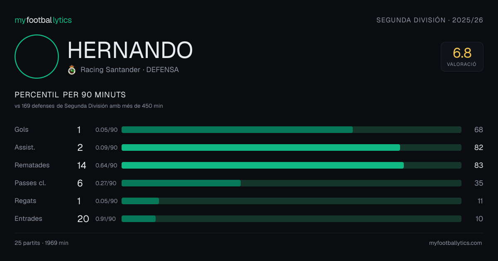
Task: Click the myfootballytics logo
Action: pyautogui.click(x=43, y=20)
